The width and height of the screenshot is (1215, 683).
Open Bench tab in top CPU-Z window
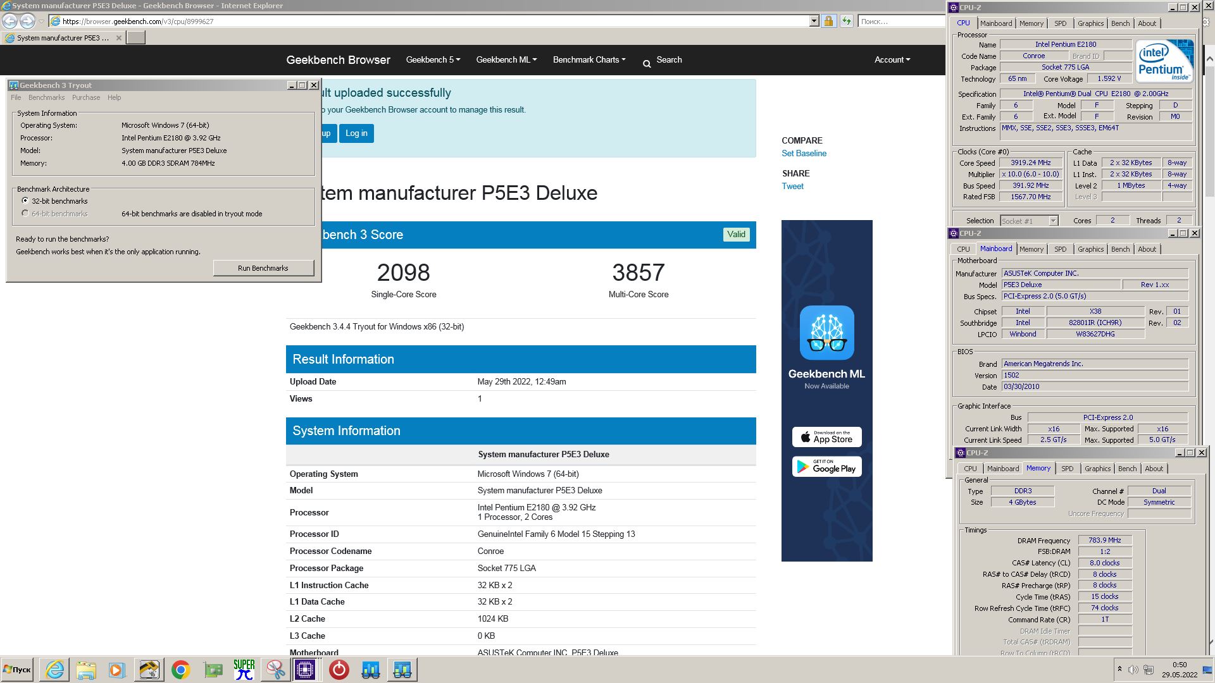point(1120,23)
